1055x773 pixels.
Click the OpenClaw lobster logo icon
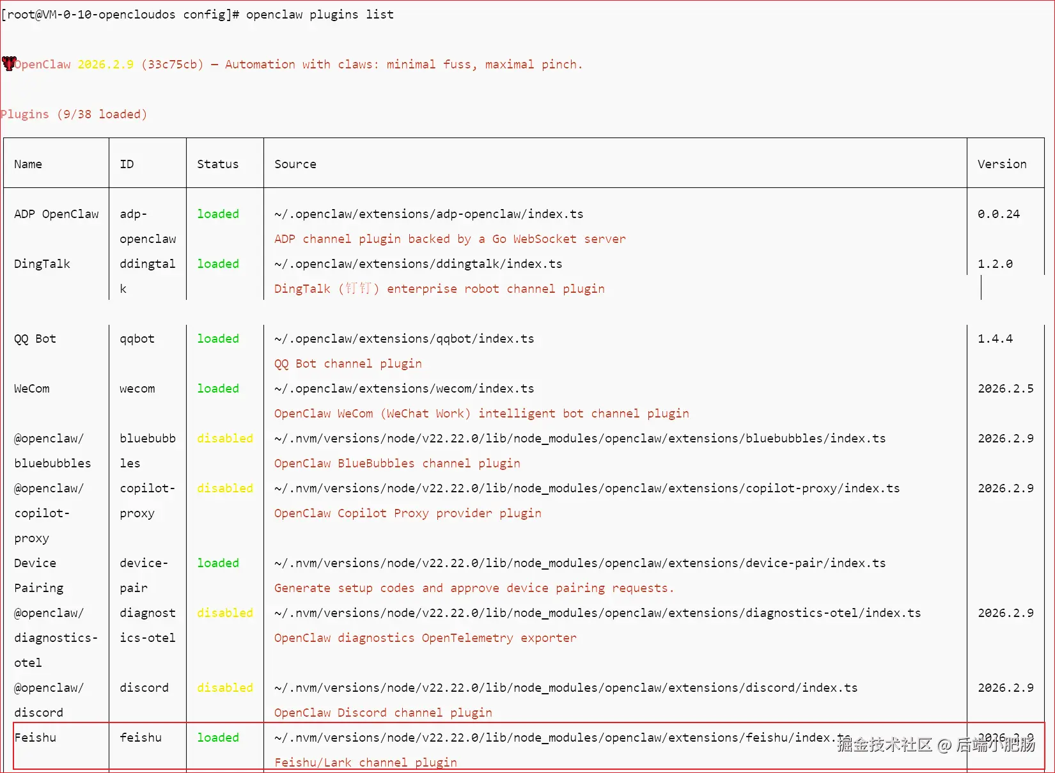coord(9,63)
